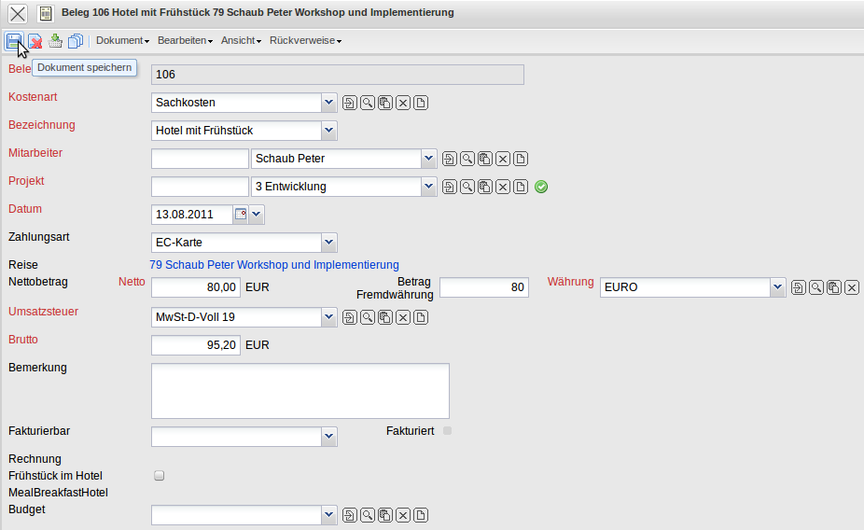The width and height of the screenshot is (864, 530).
Task: Toggle the Fakturiert checkbox
Action: (448, 430)
